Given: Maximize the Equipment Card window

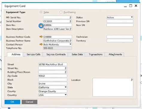Looking at the screenshot, I should 131,6.
